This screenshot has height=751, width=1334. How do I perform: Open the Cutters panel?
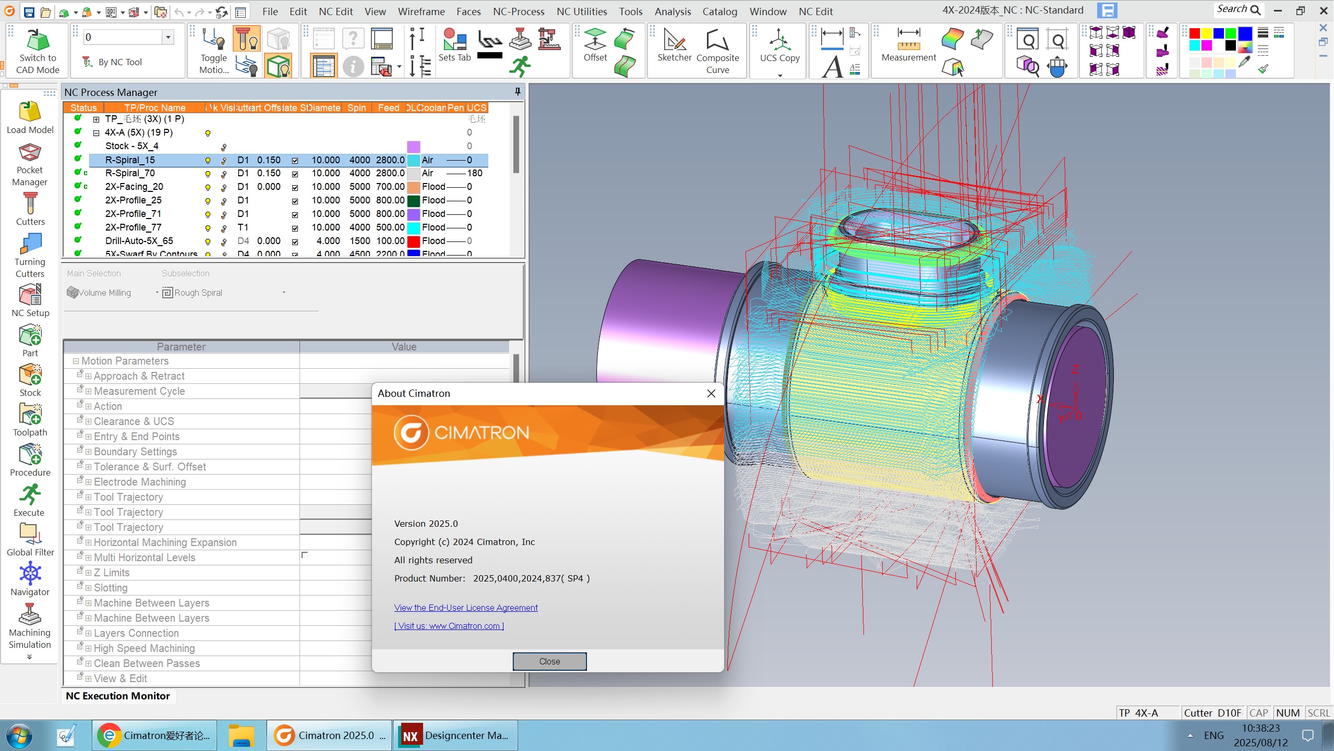pyautogui.click(x=30, y=209)
